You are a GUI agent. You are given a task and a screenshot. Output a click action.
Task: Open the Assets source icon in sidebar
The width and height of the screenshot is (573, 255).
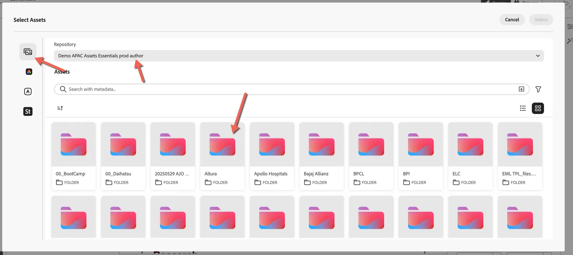click(28, 52)
